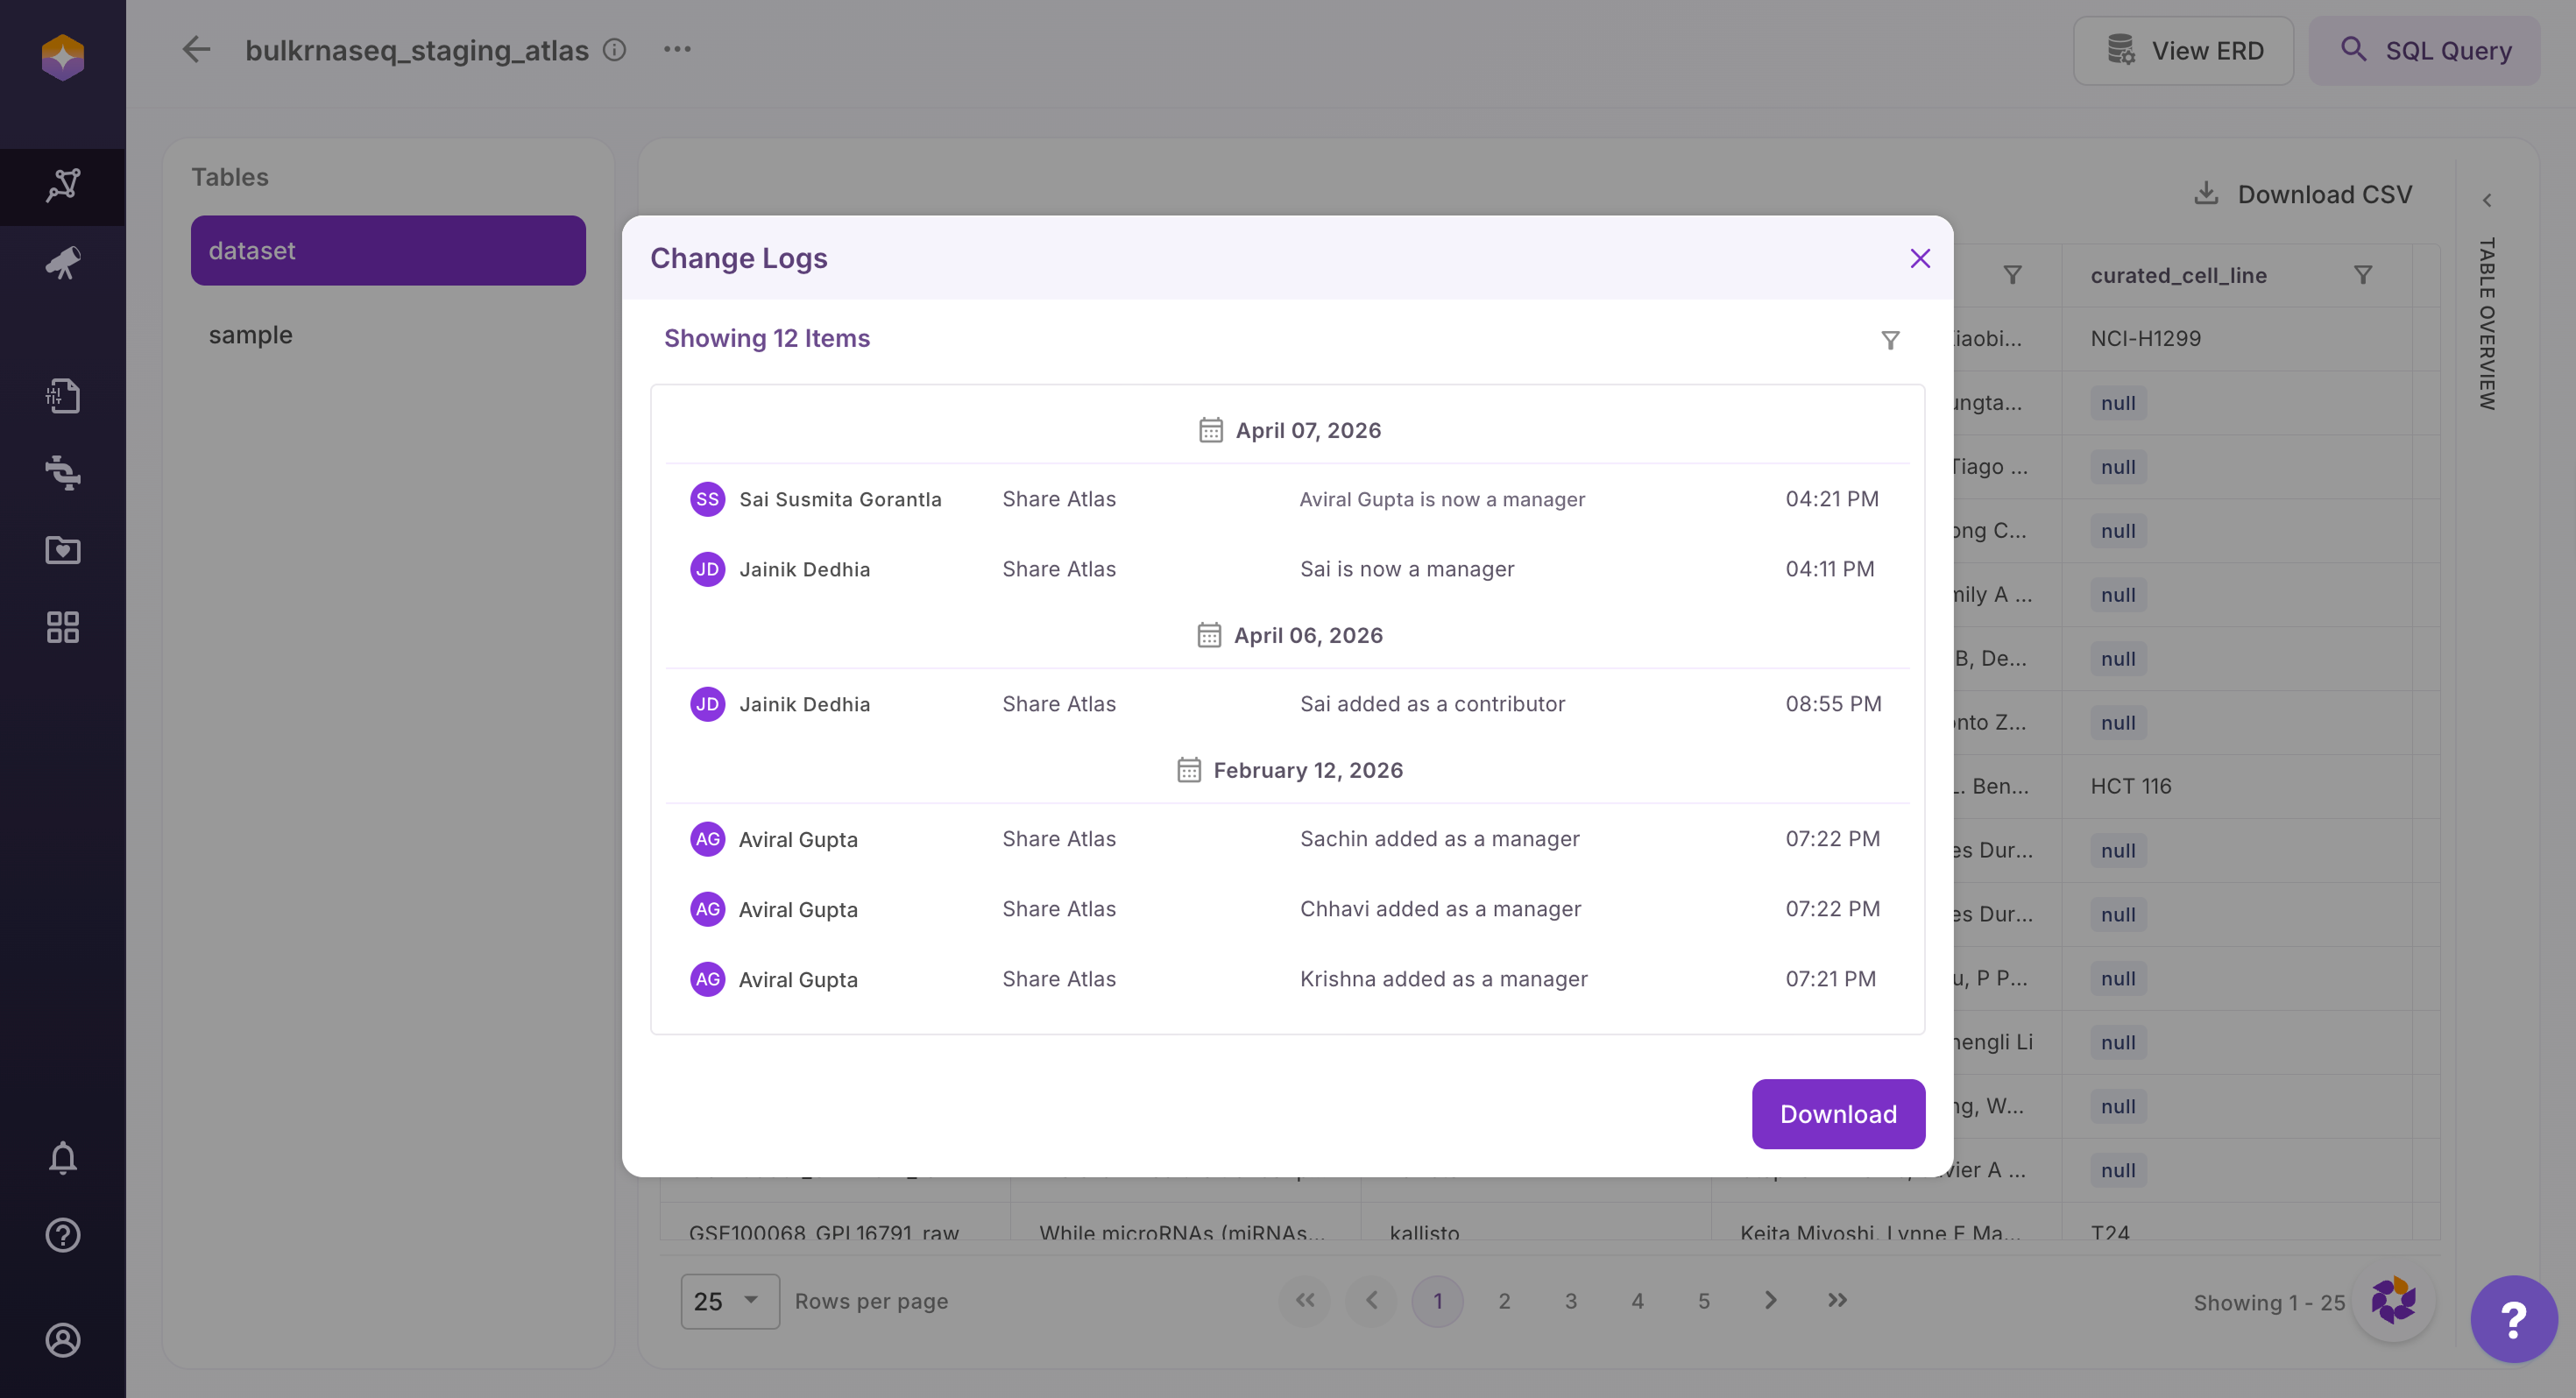Go to page 3 of results
Image resolution: width=2576 pixels, height=1398 pixels.
coord(1570,1300)
